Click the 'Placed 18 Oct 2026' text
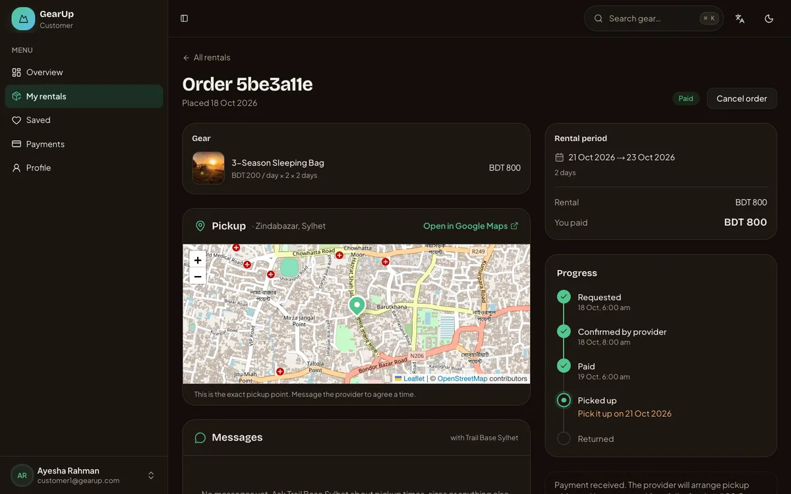The image size is (791, 494). coord(220,103)
